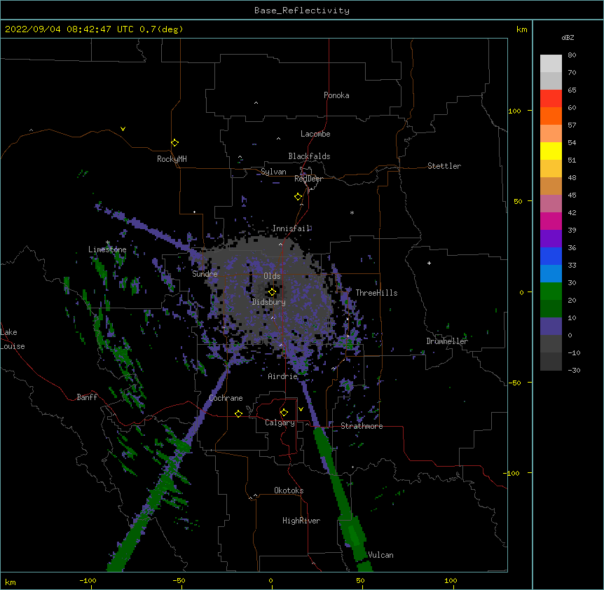Click the HighRiver town label
This screenshot has width=604, height=590.
click(x=301, y=521)
